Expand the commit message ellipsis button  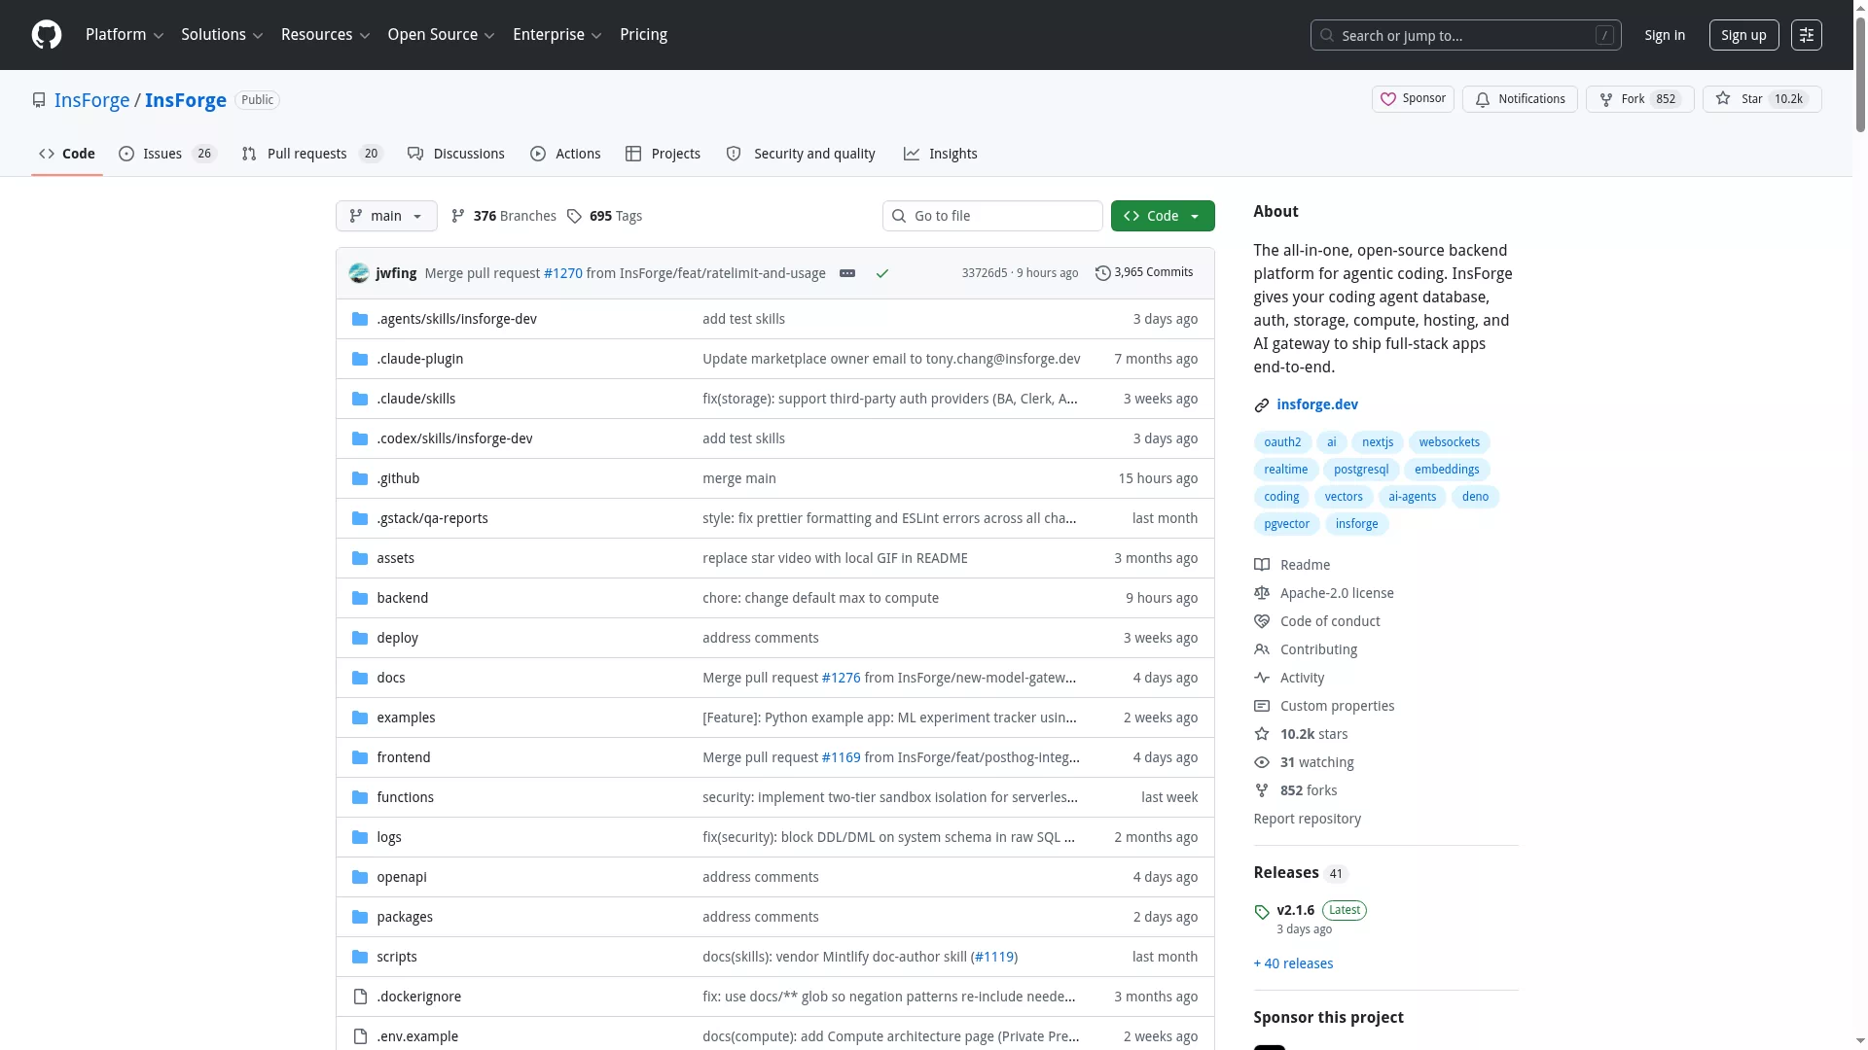click(x=847, y=273)
